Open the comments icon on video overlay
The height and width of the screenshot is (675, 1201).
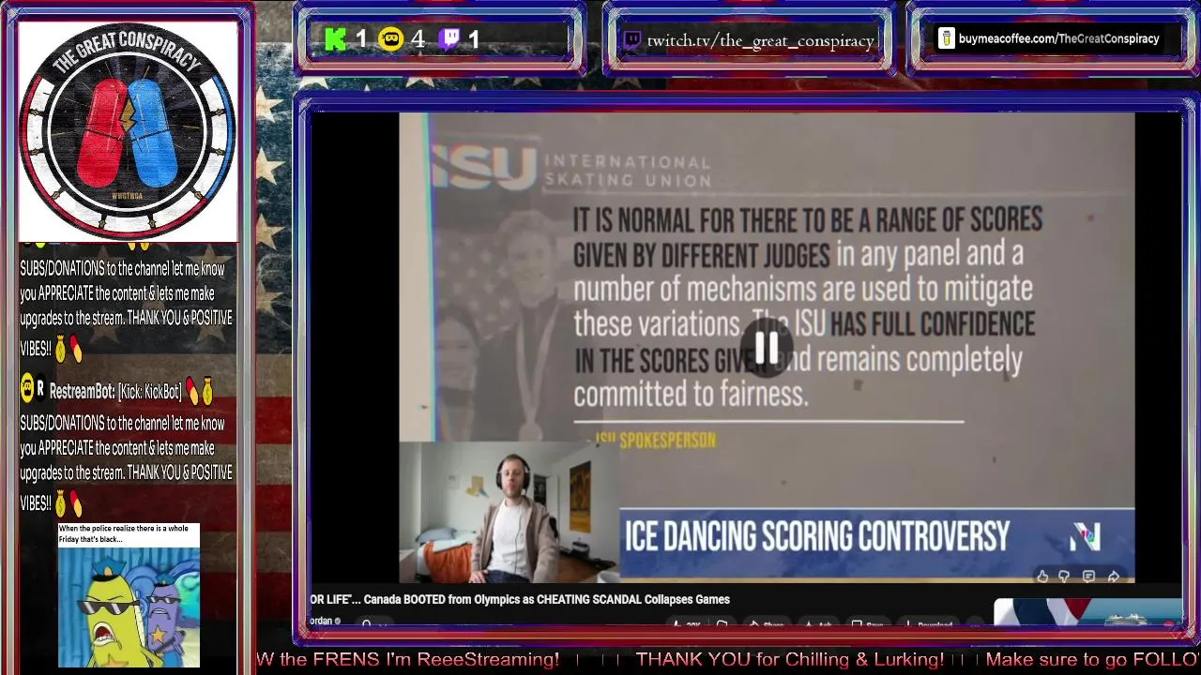1088,577
